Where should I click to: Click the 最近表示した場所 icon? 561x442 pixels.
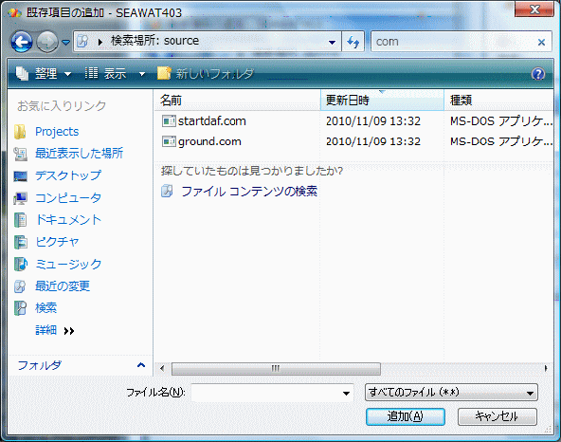[20, 154]
